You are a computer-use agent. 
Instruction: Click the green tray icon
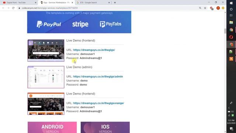233,115
